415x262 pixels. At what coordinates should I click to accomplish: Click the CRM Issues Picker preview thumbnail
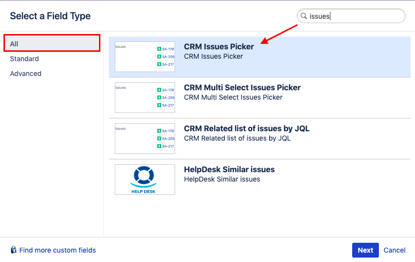(144, 57)
